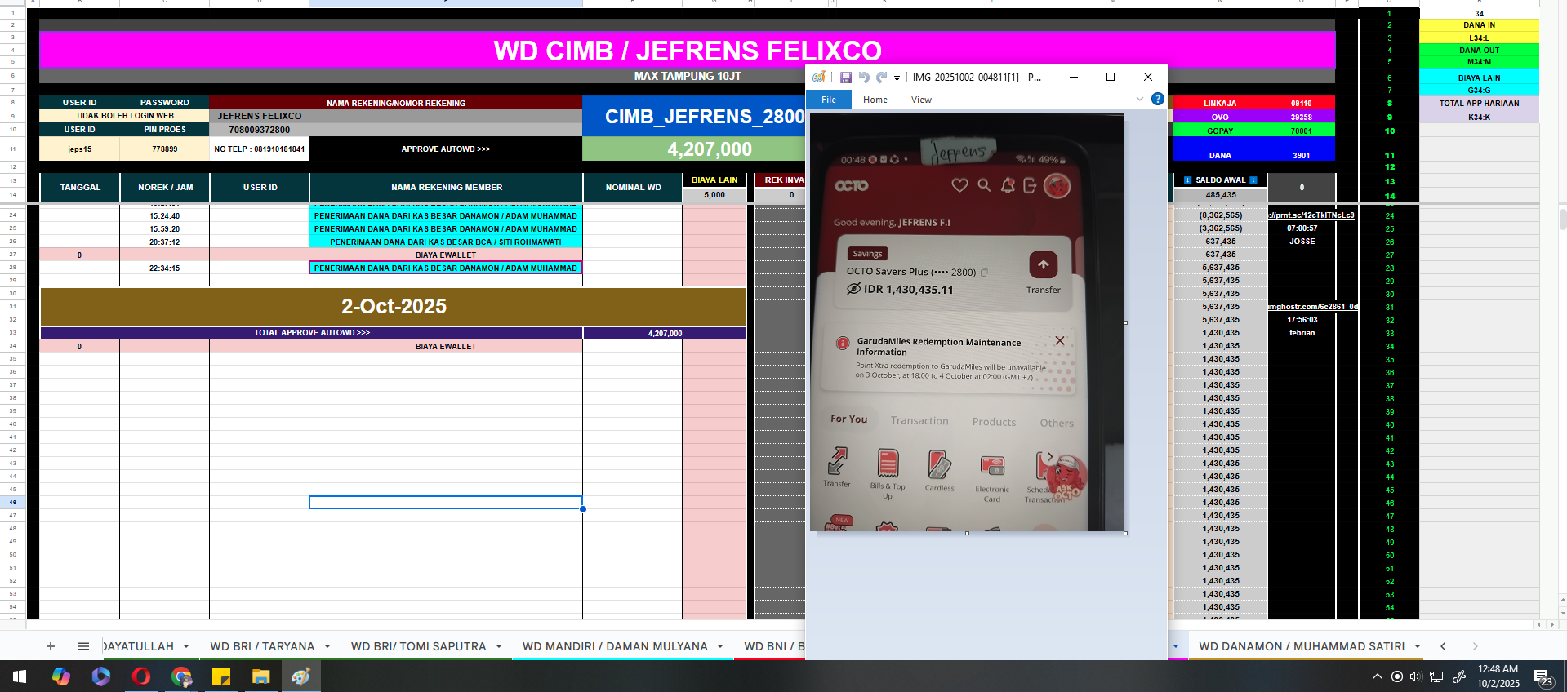Select the DANA IN yellow cell

[1479, 25]
